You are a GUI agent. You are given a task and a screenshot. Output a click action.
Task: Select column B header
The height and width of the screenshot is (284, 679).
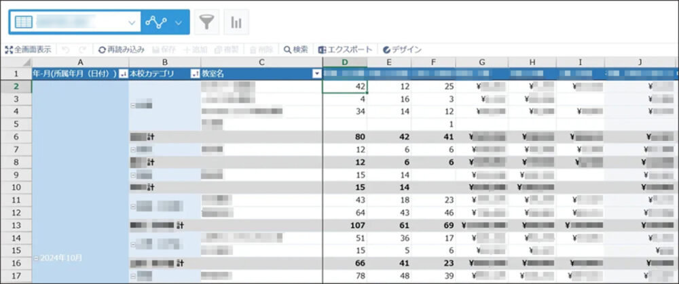164,62
